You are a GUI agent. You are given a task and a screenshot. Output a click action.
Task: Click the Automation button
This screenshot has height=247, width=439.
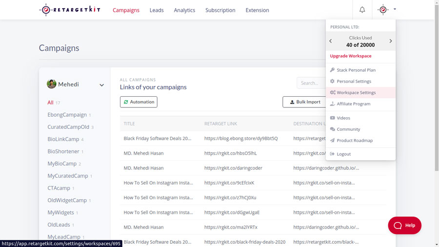(x=139, y=102)
